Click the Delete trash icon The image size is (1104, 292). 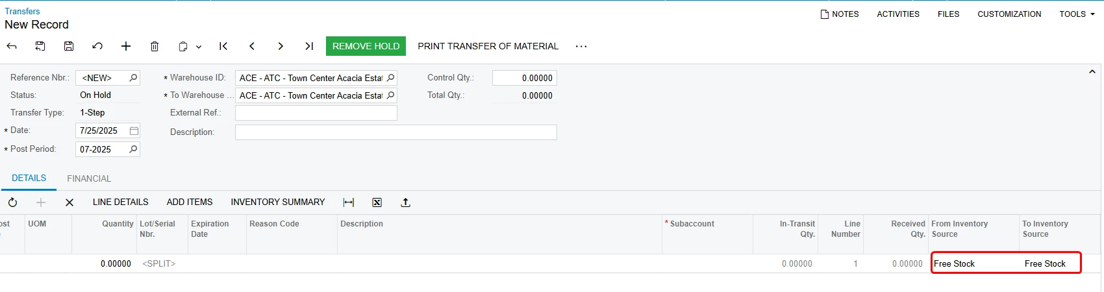pyautogui.click(x=155, y=46)
